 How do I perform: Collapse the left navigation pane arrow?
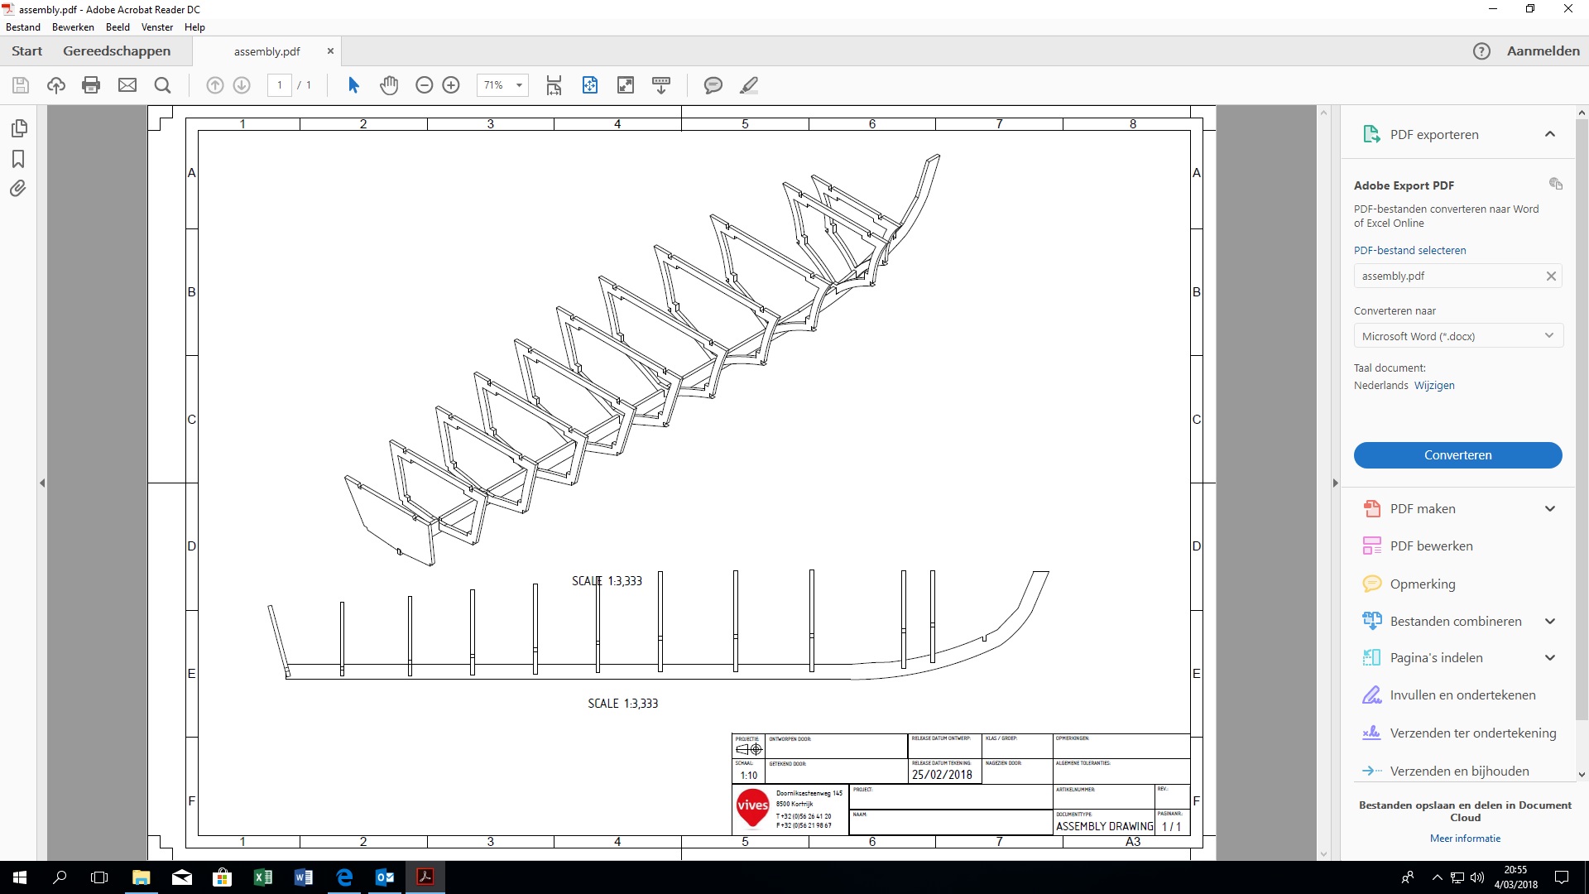click(42, 483)
